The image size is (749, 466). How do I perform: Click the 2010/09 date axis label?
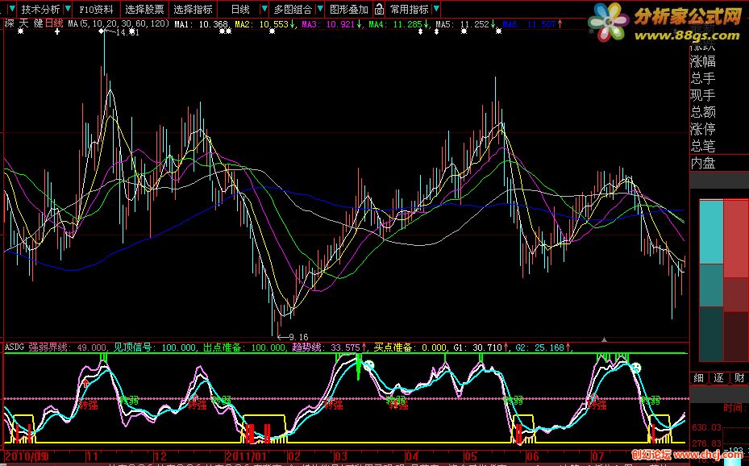(x=27, y=456)
